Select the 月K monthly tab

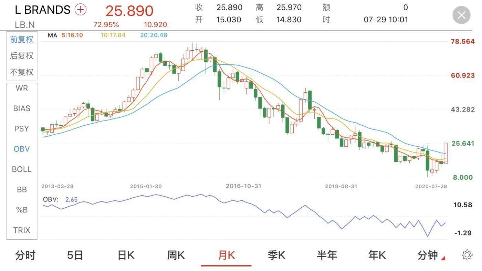[226, 255]
